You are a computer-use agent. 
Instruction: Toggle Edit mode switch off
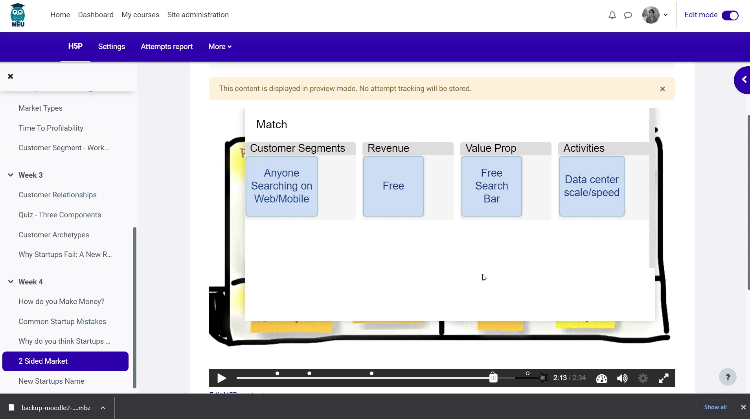pos(730,15)
